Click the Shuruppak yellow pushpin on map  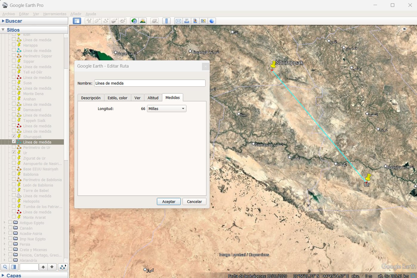tap(273, 64)
